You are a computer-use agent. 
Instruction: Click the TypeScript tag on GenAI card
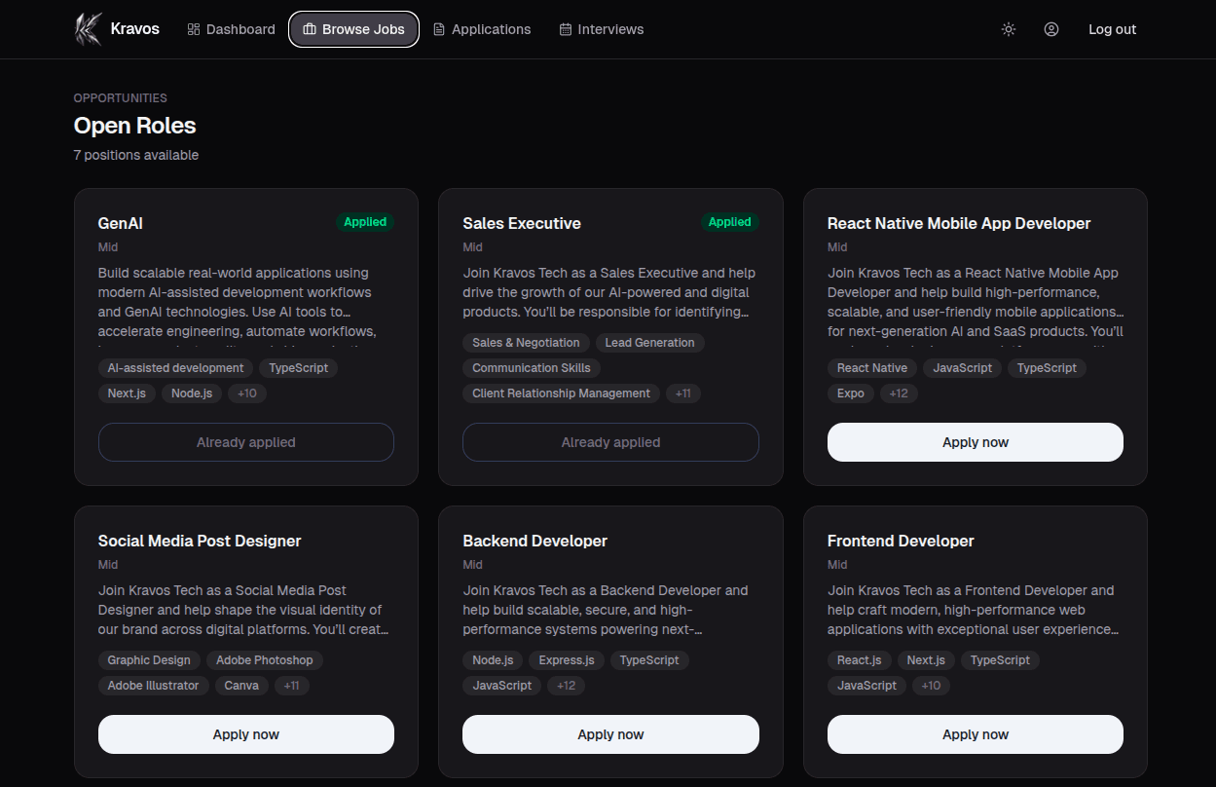click(x=299, y=368)
